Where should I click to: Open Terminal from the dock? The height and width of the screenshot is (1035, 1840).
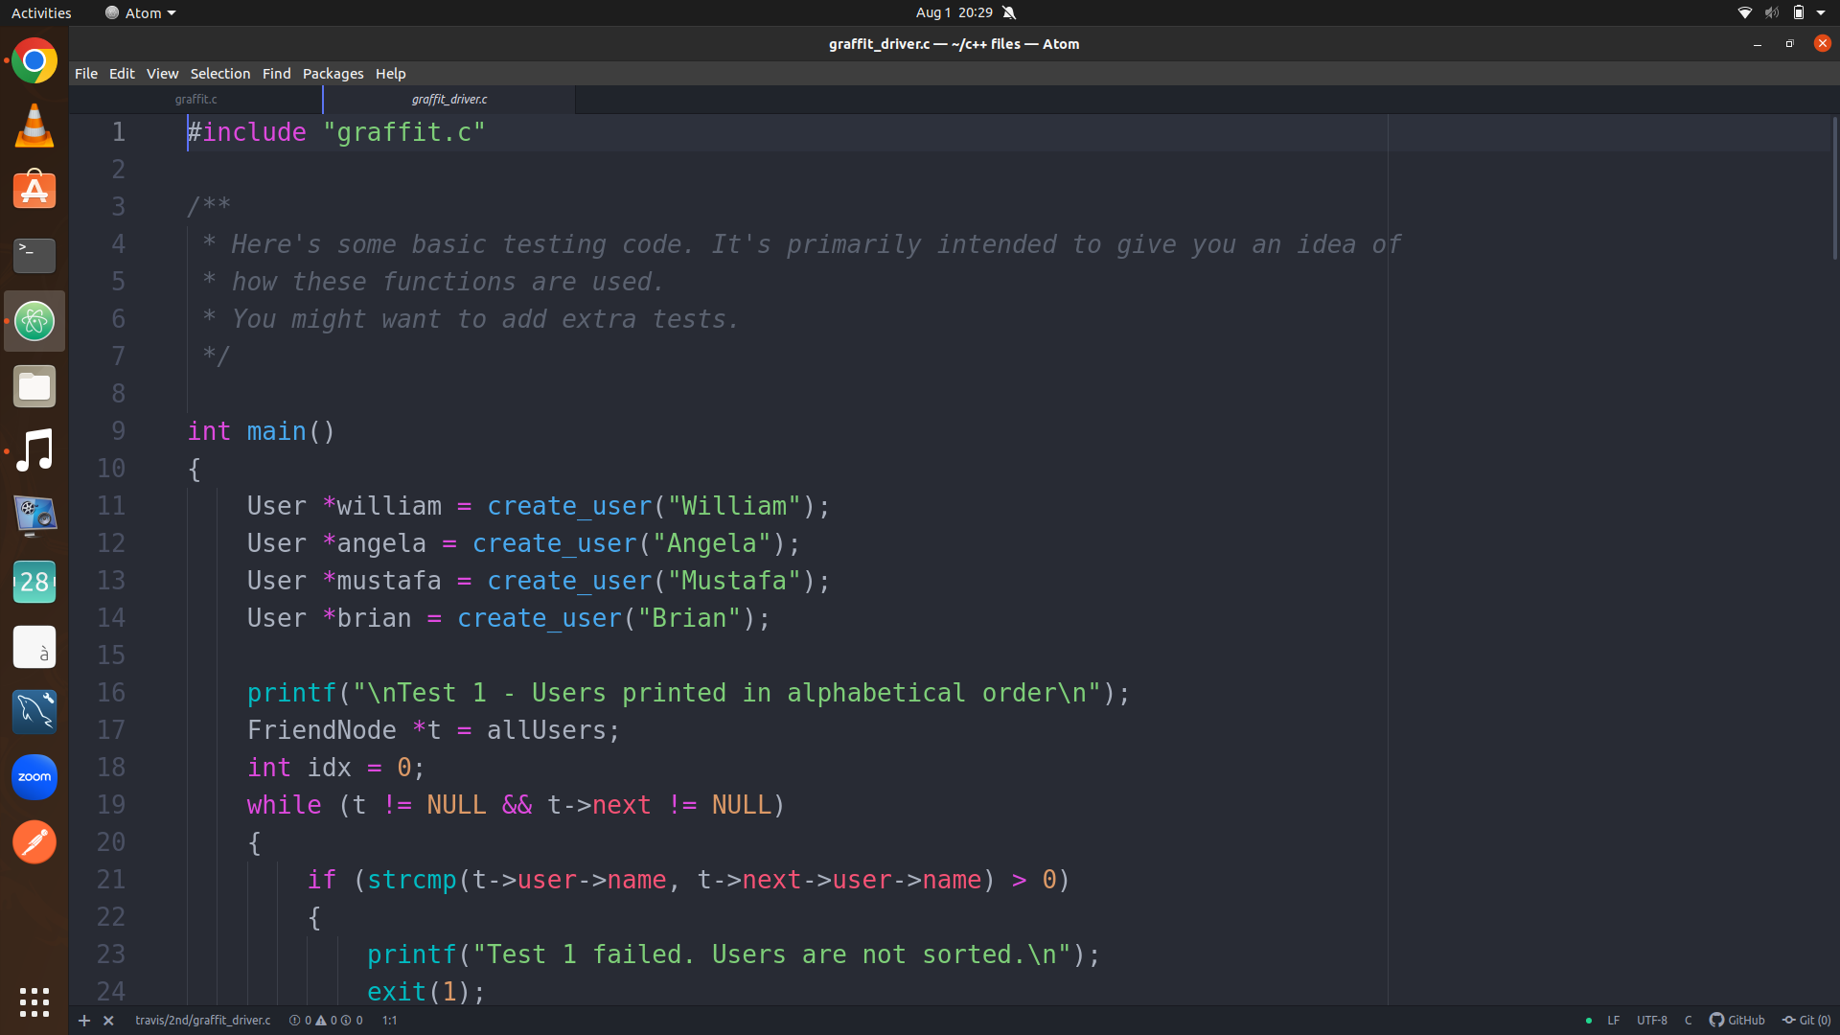pyautogui.click(x=34, y=255)
